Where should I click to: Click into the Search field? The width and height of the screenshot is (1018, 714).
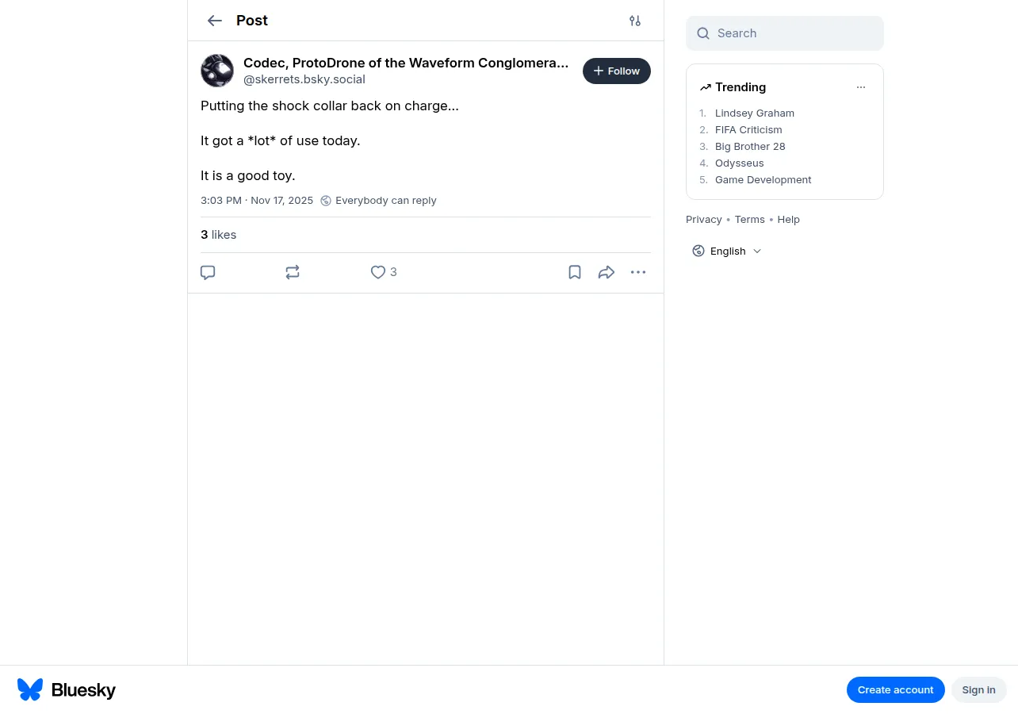pos(785,33)
